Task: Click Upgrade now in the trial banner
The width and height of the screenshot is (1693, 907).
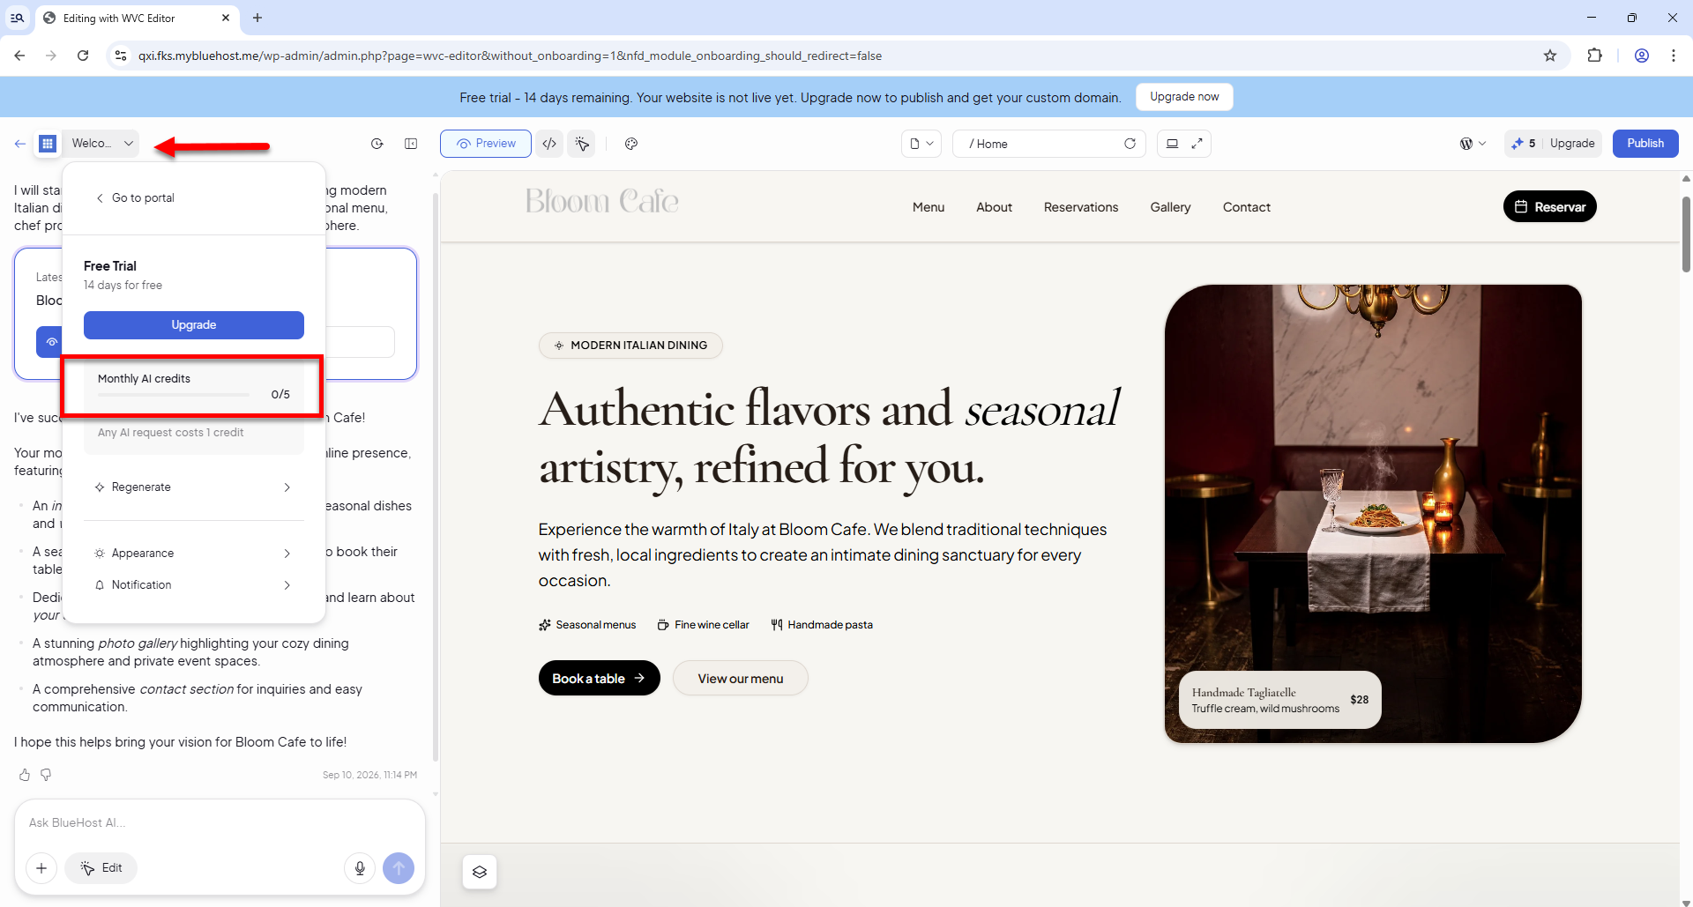Action: click(x=1184, y=97)
